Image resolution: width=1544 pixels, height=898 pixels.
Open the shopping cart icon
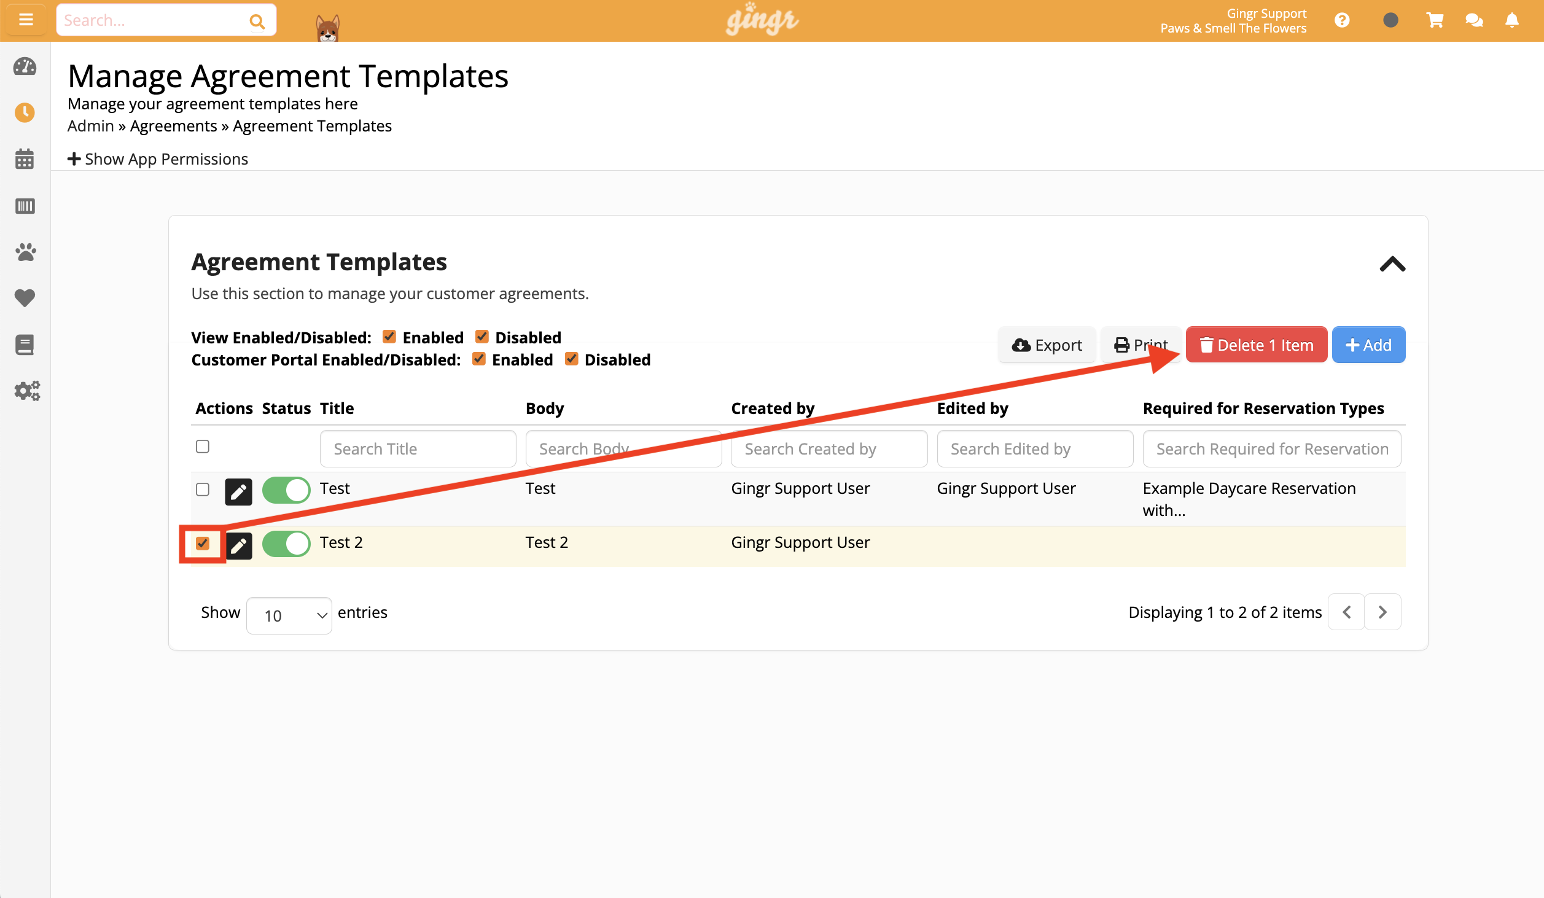(1435, 20)
